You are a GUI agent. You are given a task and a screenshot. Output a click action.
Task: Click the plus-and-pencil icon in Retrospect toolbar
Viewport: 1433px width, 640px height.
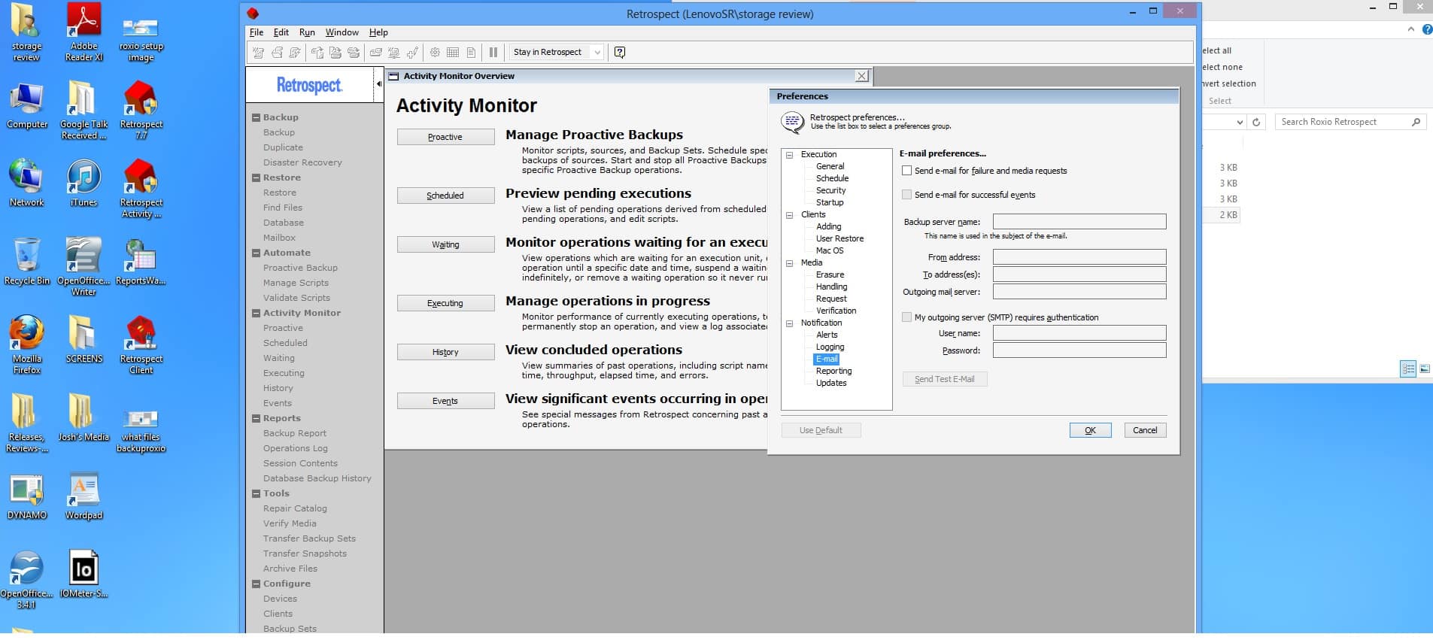click(412, 52)
